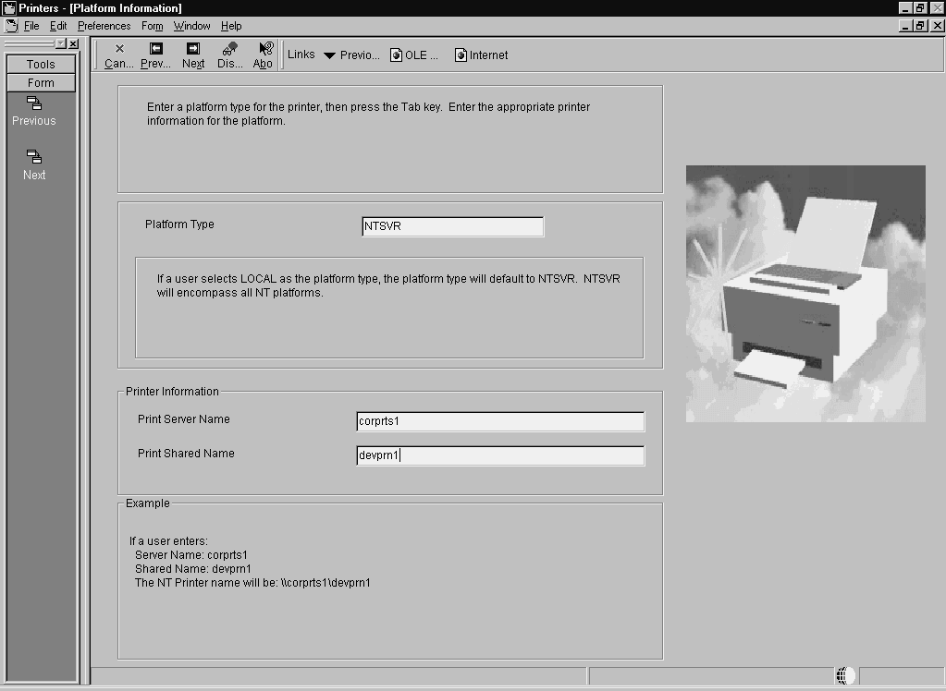Click the Display errors toolbar icon
946x691 pixels.
(230, 48)
